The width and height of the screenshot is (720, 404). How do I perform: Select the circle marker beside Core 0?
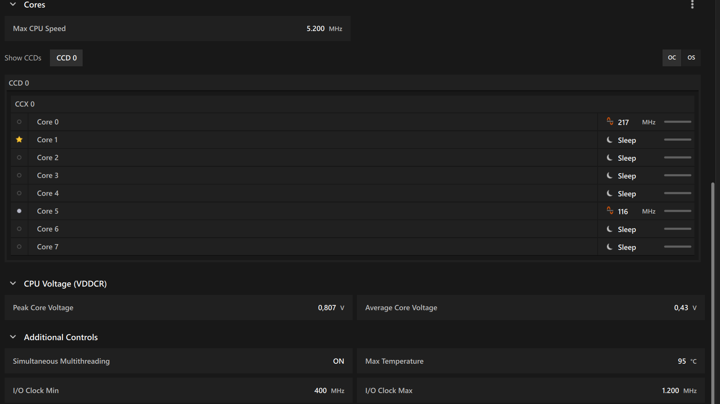pyautogui.click(x=19, y=122)
